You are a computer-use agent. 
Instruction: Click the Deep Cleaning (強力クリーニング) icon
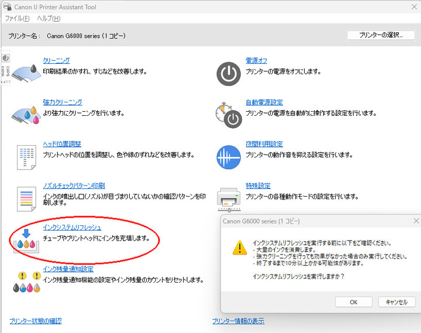(x=26, y=115)
